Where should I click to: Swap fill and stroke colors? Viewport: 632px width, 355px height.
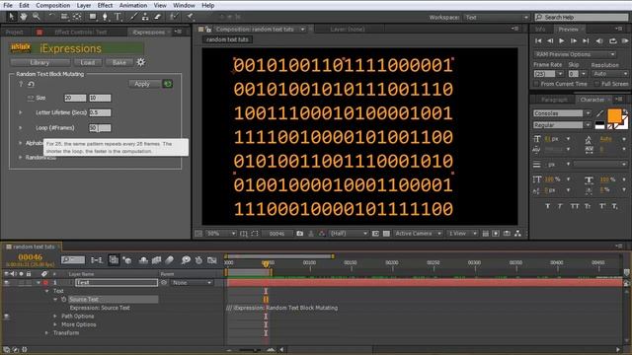click(x=625, y=111)
